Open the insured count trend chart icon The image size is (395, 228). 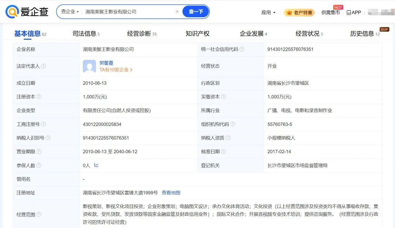(96, 165)
